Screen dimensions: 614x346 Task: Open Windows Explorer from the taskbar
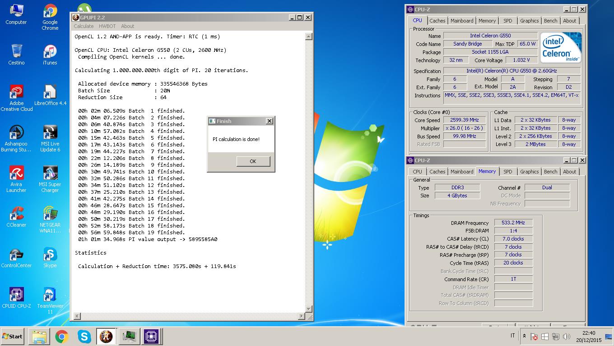pos(39,337)
